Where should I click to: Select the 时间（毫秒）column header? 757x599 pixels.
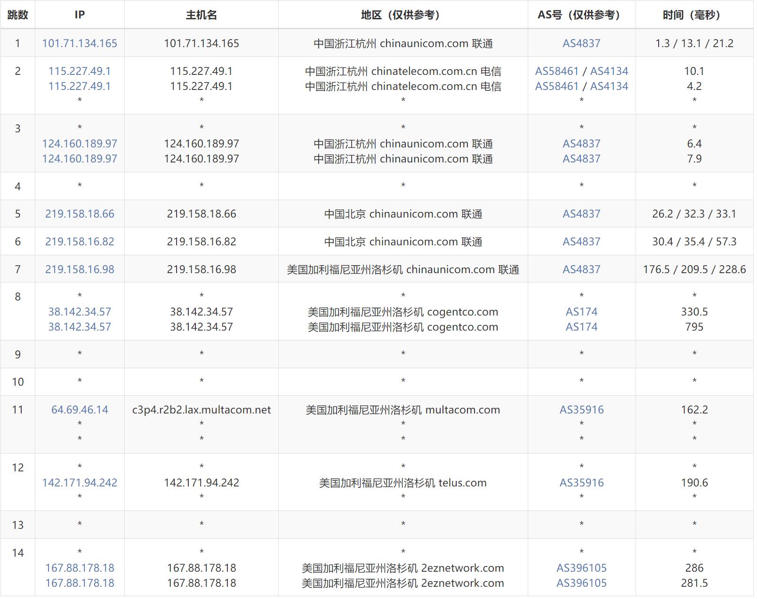pyautogui.click(x=694, y=15)
